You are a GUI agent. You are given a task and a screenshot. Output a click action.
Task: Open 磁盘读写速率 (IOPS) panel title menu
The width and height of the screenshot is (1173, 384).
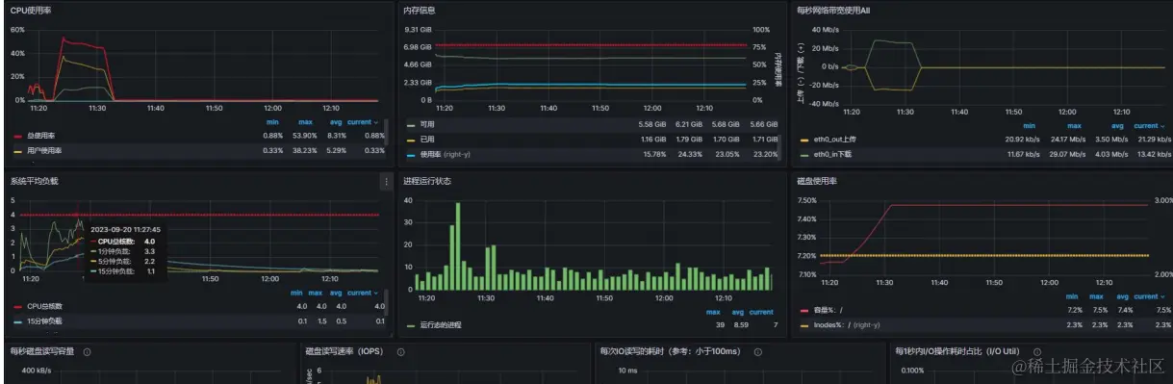tap(344, 351)
